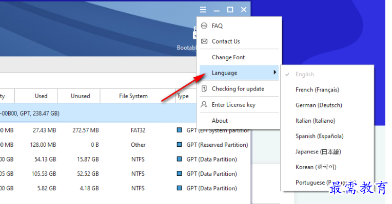Click the blue square for EFI System partition
392x204 pixels.
[x=179, y=130]
